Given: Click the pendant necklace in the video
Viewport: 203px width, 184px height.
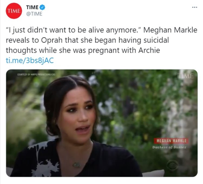Looking at the screenshot, I should tap(76, 164).
